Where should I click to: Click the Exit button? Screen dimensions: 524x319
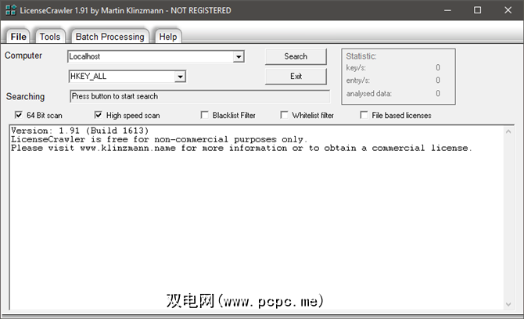coord(296,77)
